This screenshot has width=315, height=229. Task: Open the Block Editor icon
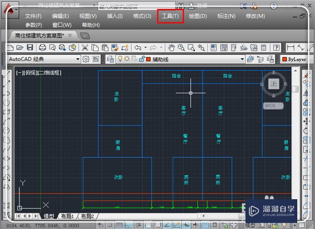pyautogui.click(x=125, y=48)
